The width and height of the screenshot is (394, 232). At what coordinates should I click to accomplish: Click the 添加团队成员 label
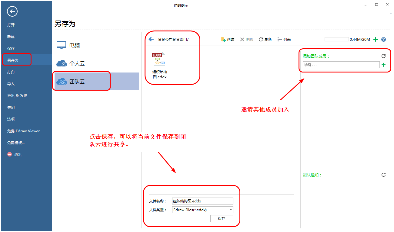click(x=316, y=56)
